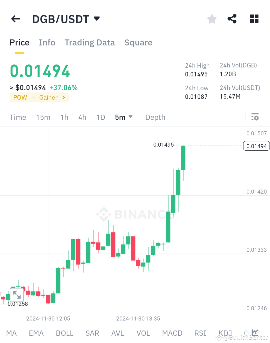Open the 5m timeframe dropdown
The width and height of the screenshot is (270, 343).
coord(123,117)
